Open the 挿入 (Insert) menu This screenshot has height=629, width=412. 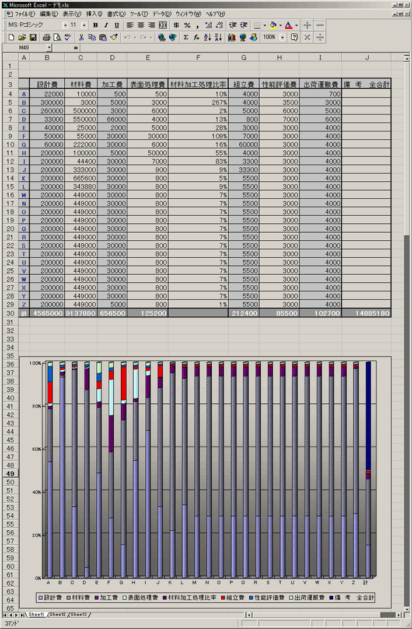pyautogui.click(x=94, y=13)
